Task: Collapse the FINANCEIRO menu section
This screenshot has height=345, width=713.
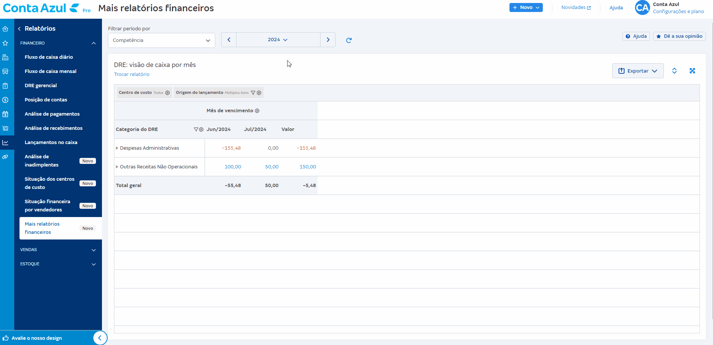Action: coord(94,43)
